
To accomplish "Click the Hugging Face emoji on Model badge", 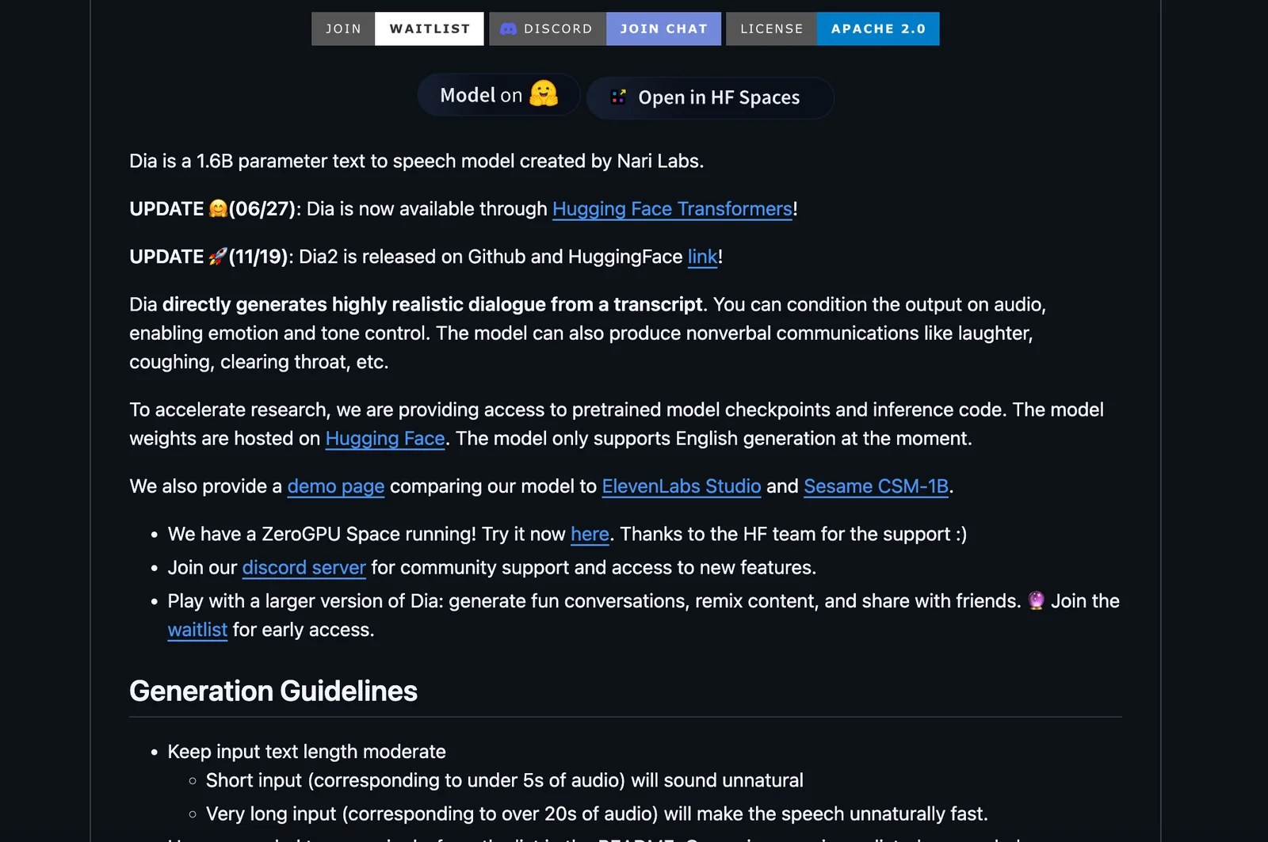I will pos(544,94).
